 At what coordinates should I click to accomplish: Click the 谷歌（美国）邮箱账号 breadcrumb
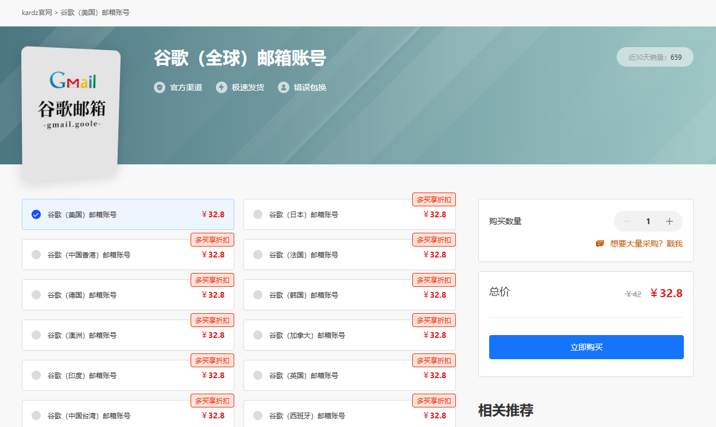[x=95, y=12]
